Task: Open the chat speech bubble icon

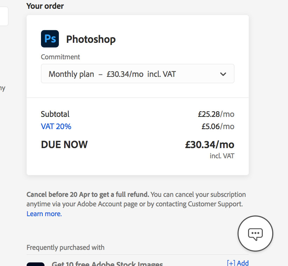Action: coord(255,233)
